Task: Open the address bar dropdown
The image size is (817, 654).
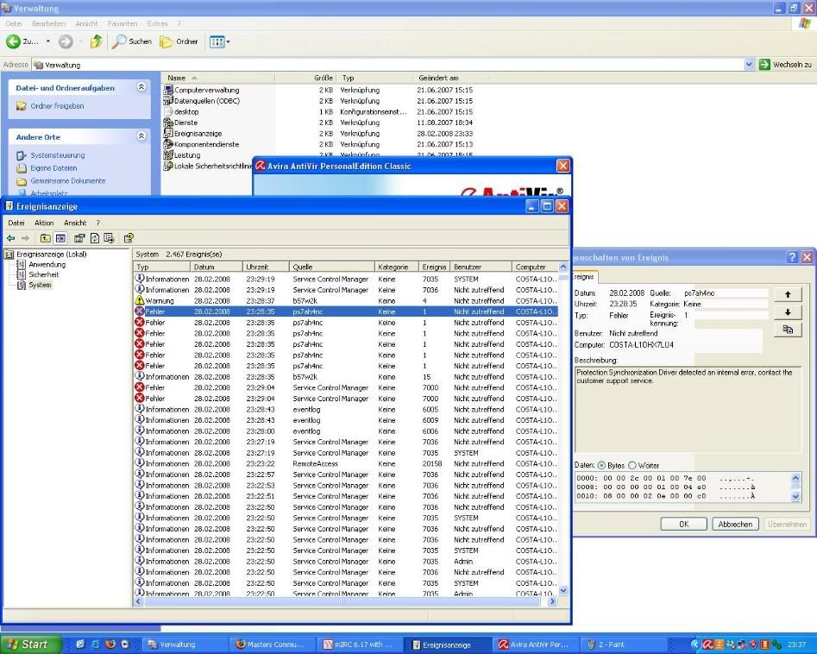Action: point(749,65)
